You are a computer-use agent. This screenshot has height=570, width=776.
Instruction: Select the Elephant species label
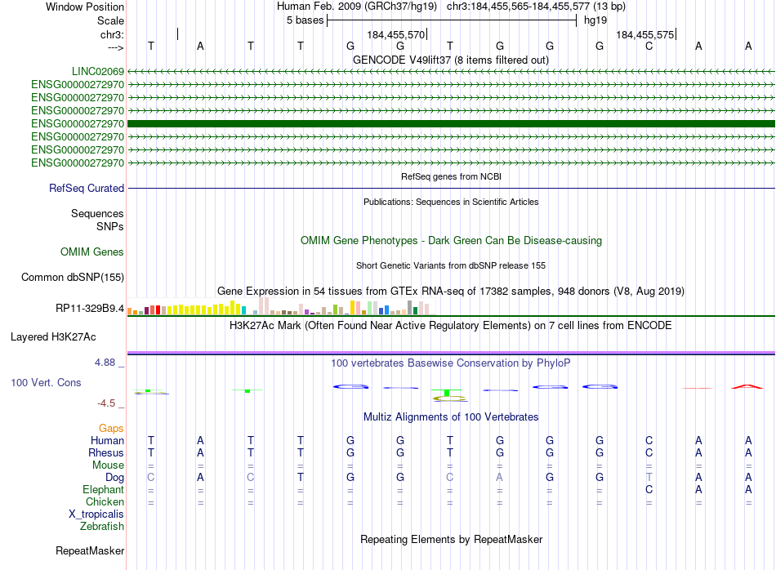(103, 489)
